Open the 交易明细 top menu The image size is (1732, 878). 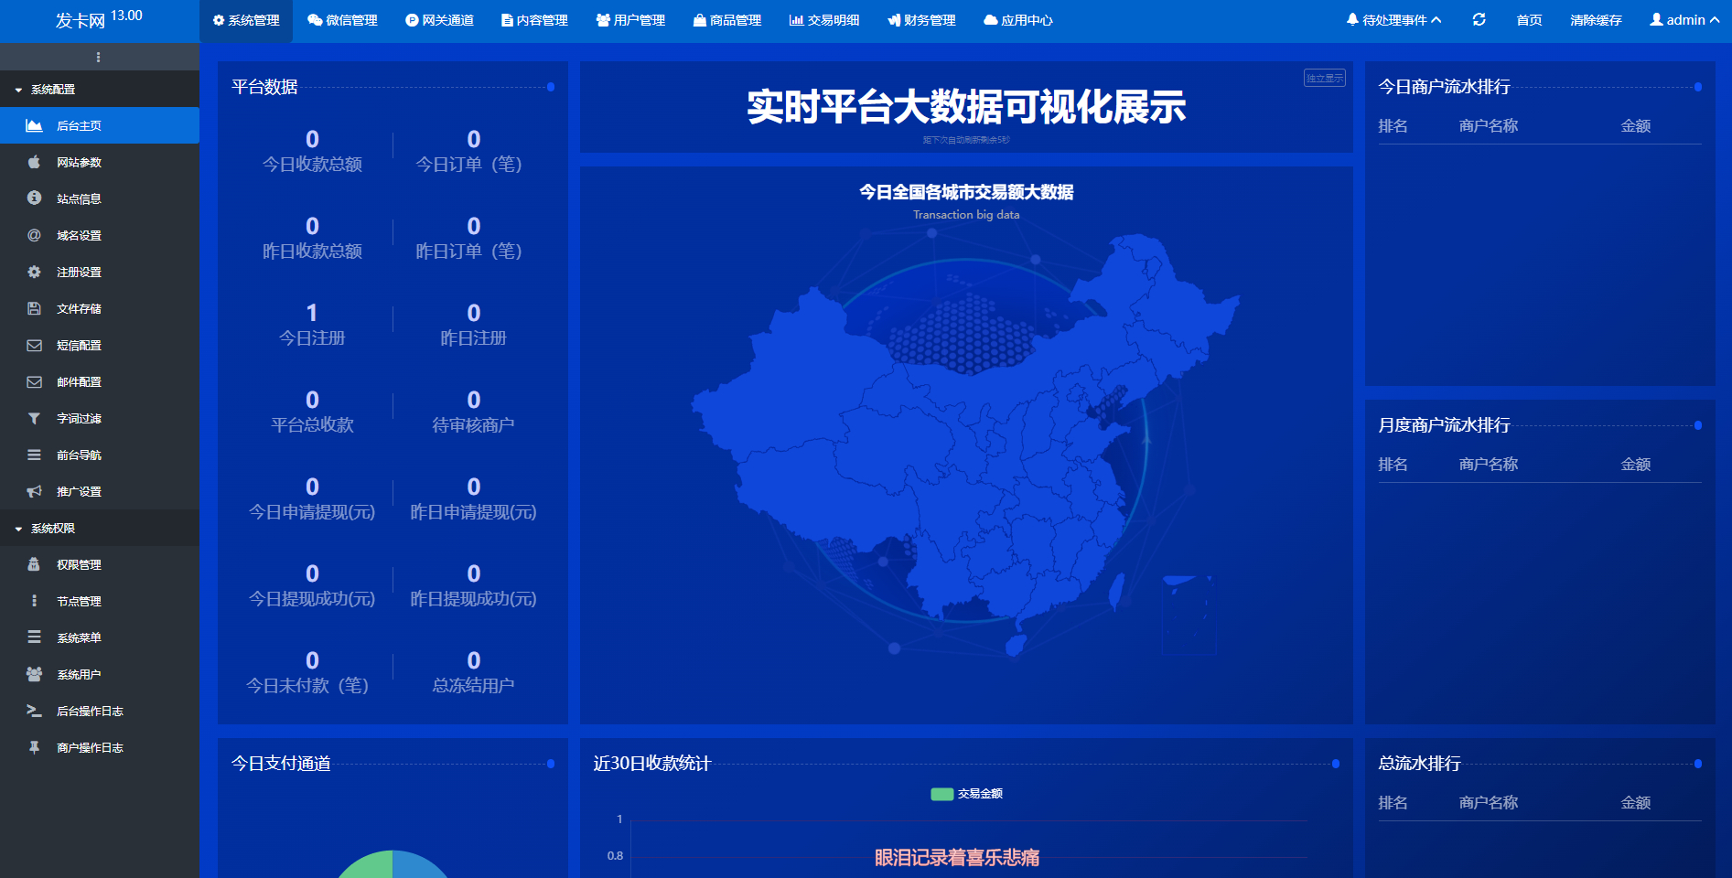click(824, 20)
